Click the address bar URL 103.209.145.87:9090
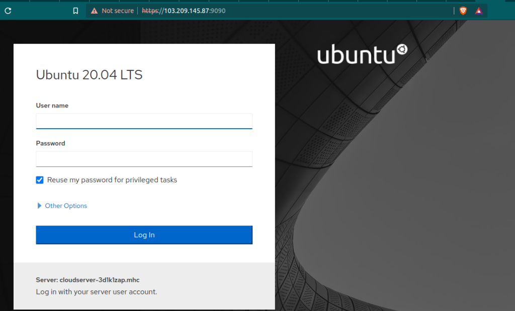 (x=184, y=11)
